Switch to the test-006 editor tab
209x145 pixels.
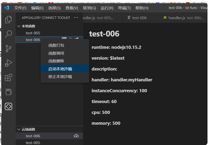[141, 18]
